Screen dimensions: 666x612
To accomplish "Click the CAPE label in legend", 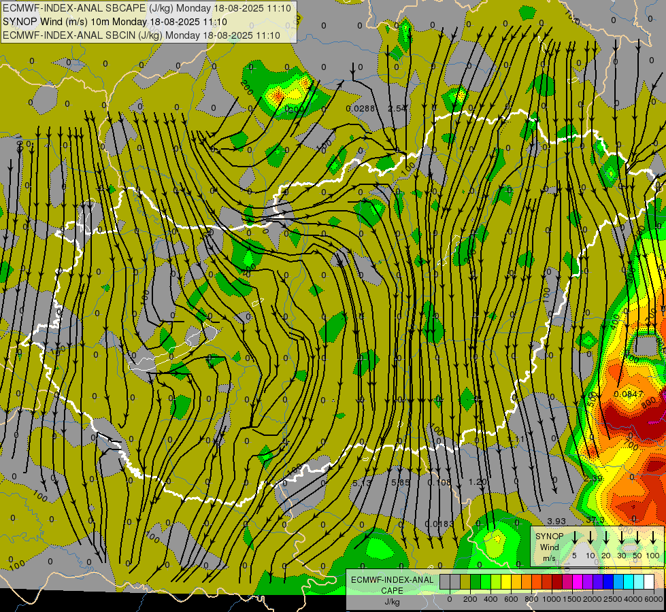I will (x=392, y=591).
